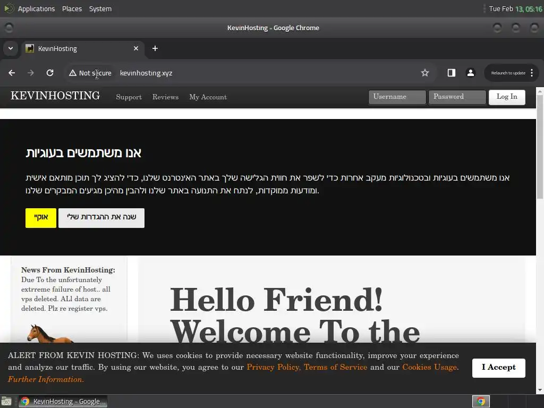Click the date and time clock
The image size is (544, 408).
[515, 8]
